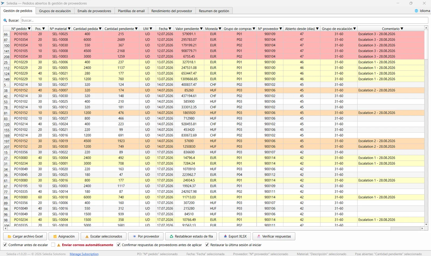Open the Grupo de compras filter dropdown
Screen dimensions: 431x256
point(254,29)
